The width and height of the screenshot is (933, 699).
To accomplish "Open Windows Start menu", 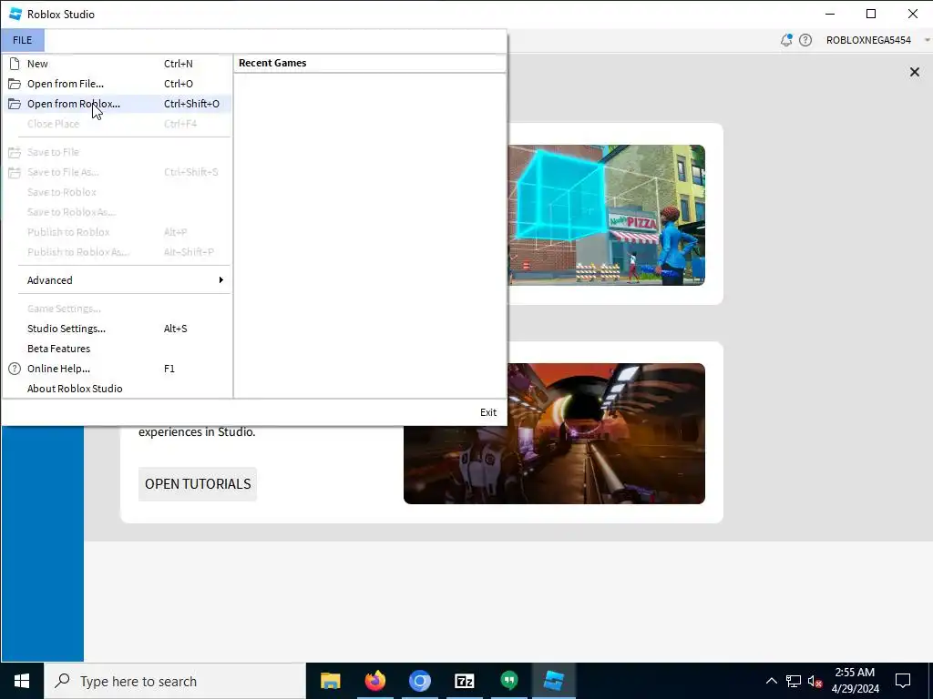I will pyautogui.click(x=22, y=681).
